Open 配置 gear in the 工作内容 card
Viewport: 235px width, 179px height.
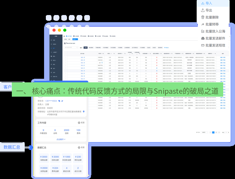click(x=81, y=123)
